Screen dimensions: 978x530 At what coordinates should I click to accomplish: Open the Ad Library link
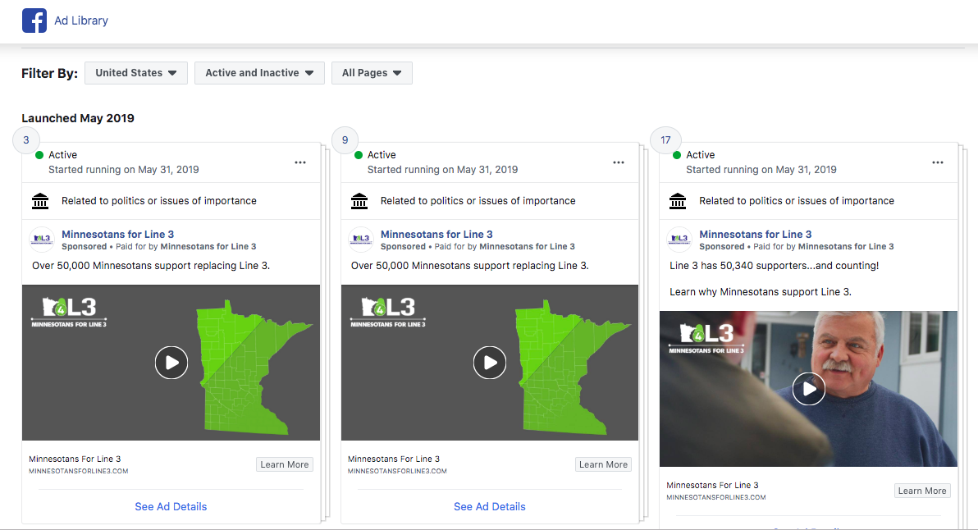[81, 21]
